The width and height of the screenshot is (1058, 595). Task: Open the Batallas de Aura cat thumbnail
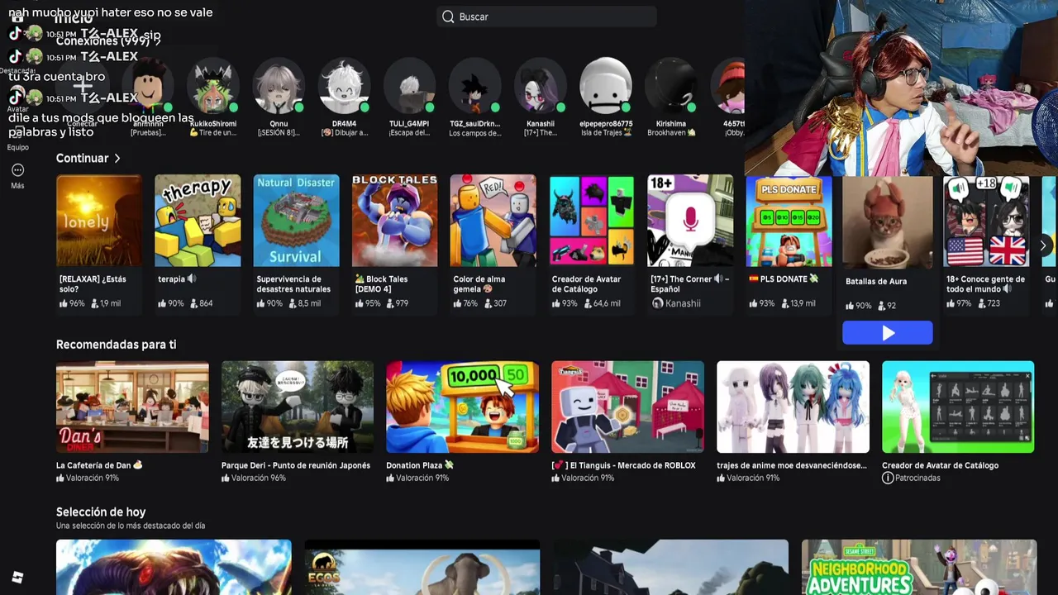[888, 223]
